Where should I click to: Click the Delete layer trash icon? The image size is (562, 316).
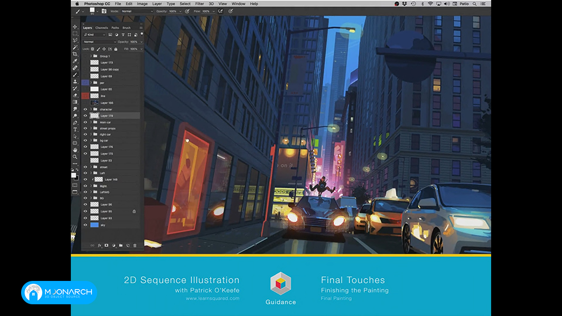[x=135, y=245]
